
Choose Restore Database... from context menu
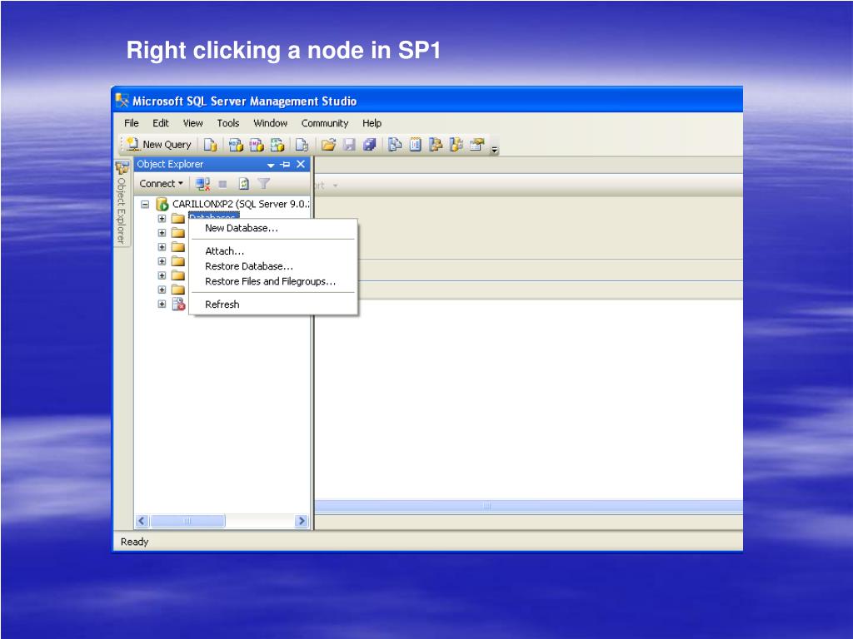coord(273,266)
